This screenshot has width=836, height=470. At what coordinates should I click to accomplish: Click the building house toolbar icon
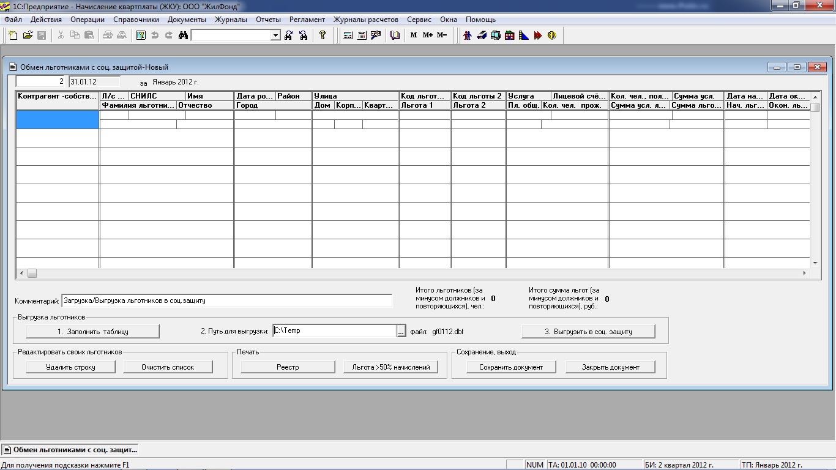click(x=510, y=35)
